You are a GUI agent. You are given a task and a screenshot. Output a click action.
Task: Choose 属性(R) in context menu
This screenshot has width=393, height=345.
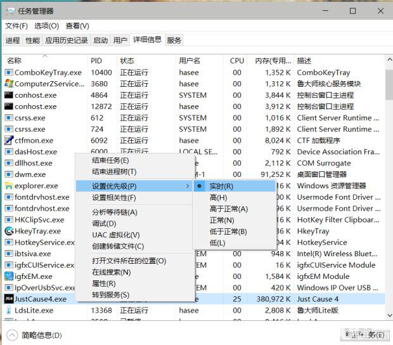coord(134,283)
